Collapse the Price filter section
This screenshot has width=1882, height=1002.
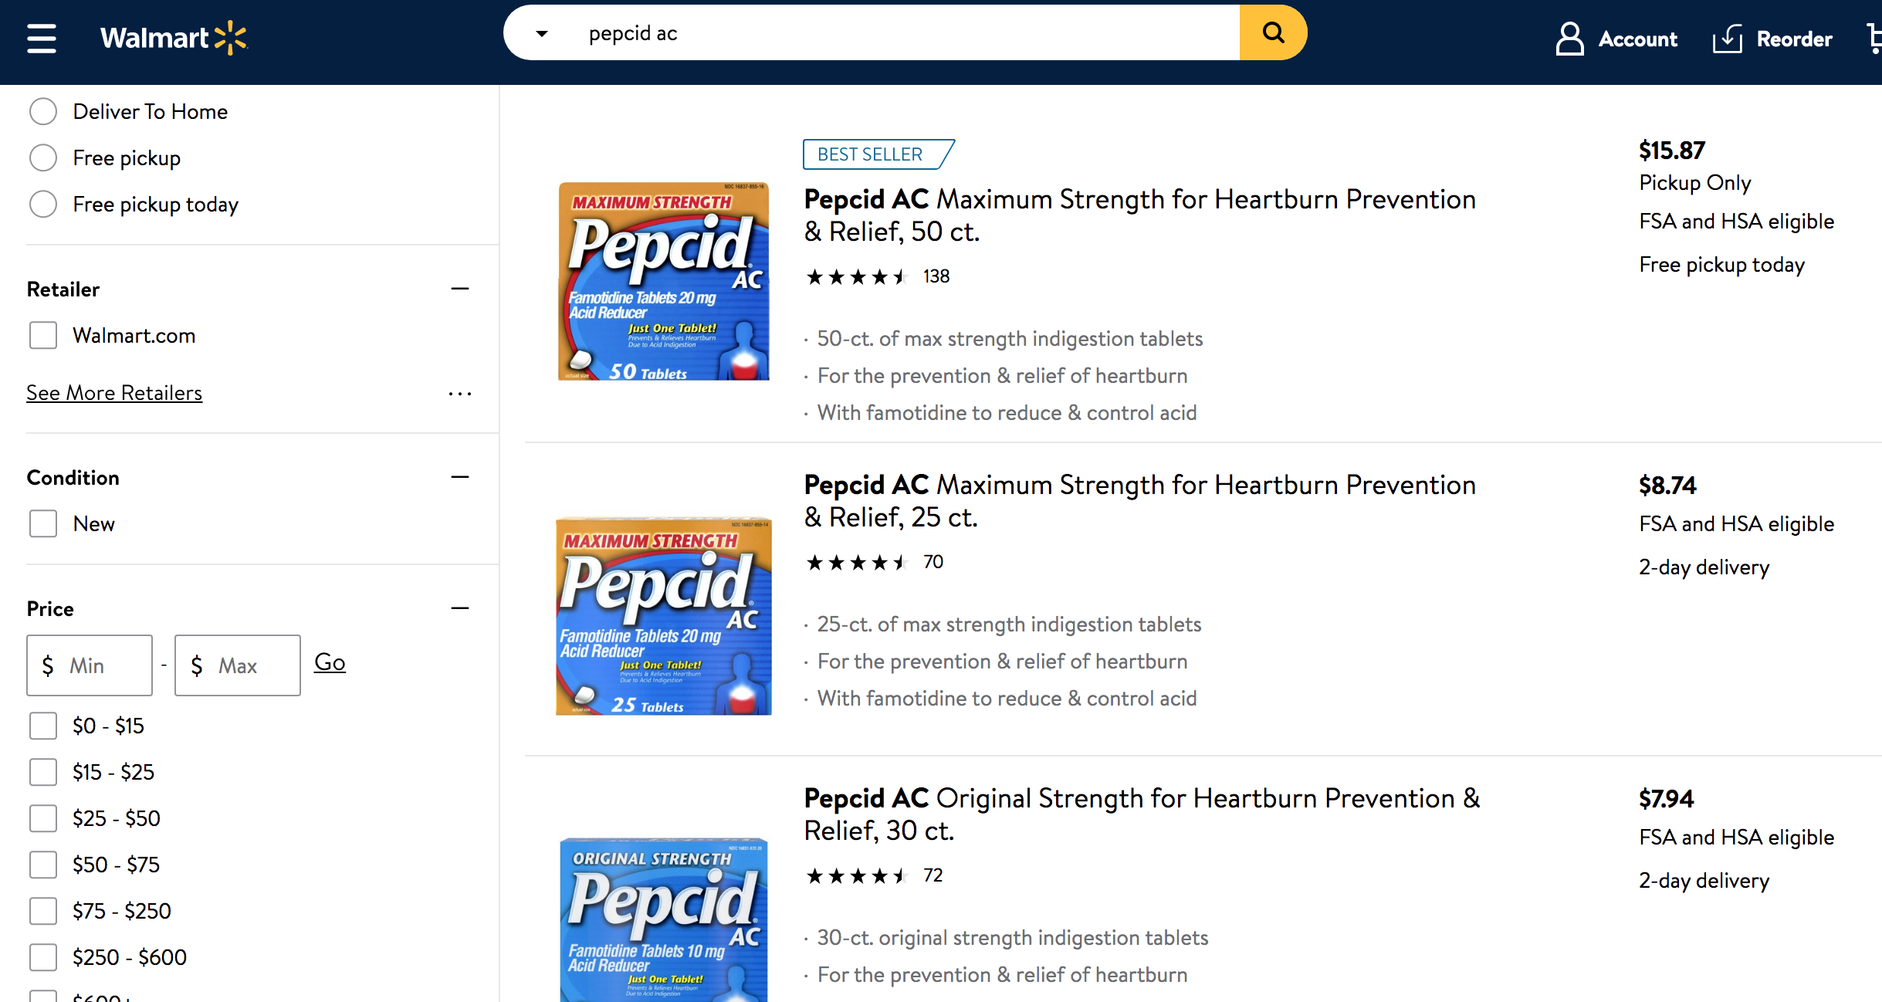(x=460, y=608)
